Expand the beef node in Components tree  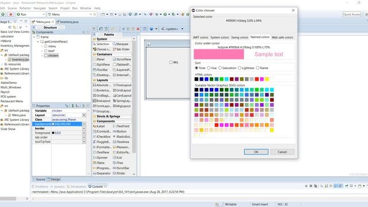point(42,51)
